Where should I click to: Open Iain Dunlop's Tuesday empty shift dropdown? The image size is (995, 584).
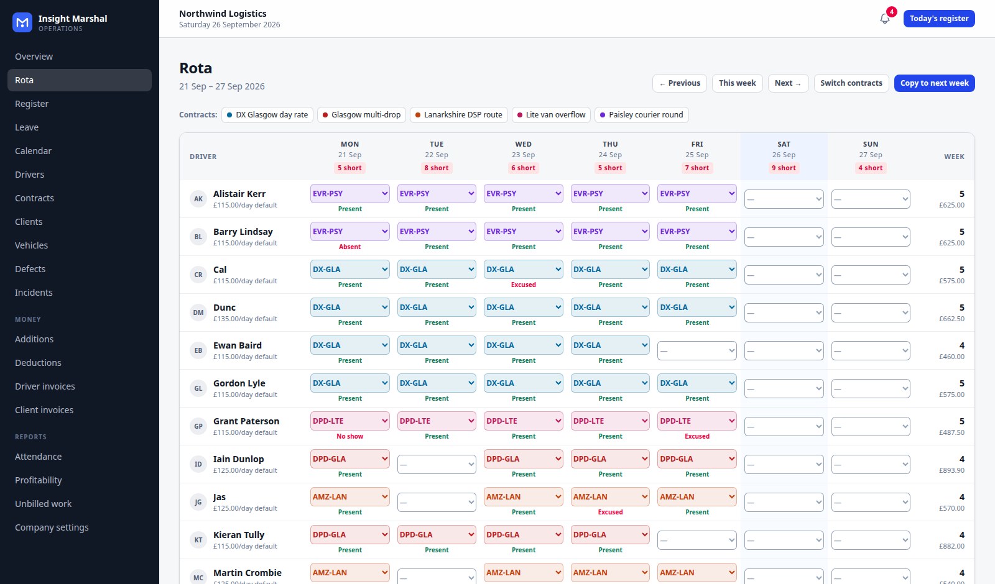[x=437, y=464]
